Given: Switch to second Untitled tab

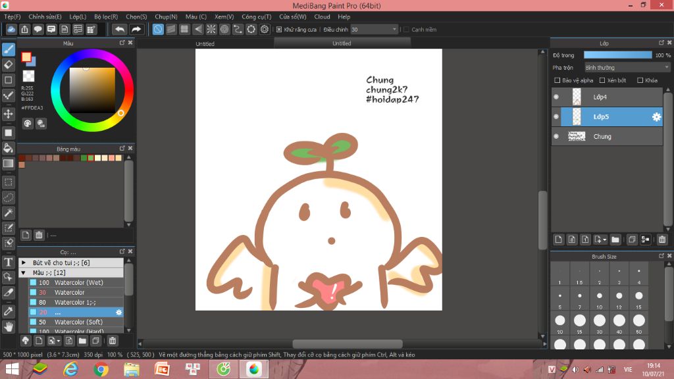Looking at the screenshot, I should click(342, 43).
